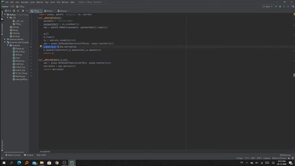This screenshot has height=166, width=295.
Task: Click the _encryption() breadcrumb below editor
Action: click(x=45, y=152)
